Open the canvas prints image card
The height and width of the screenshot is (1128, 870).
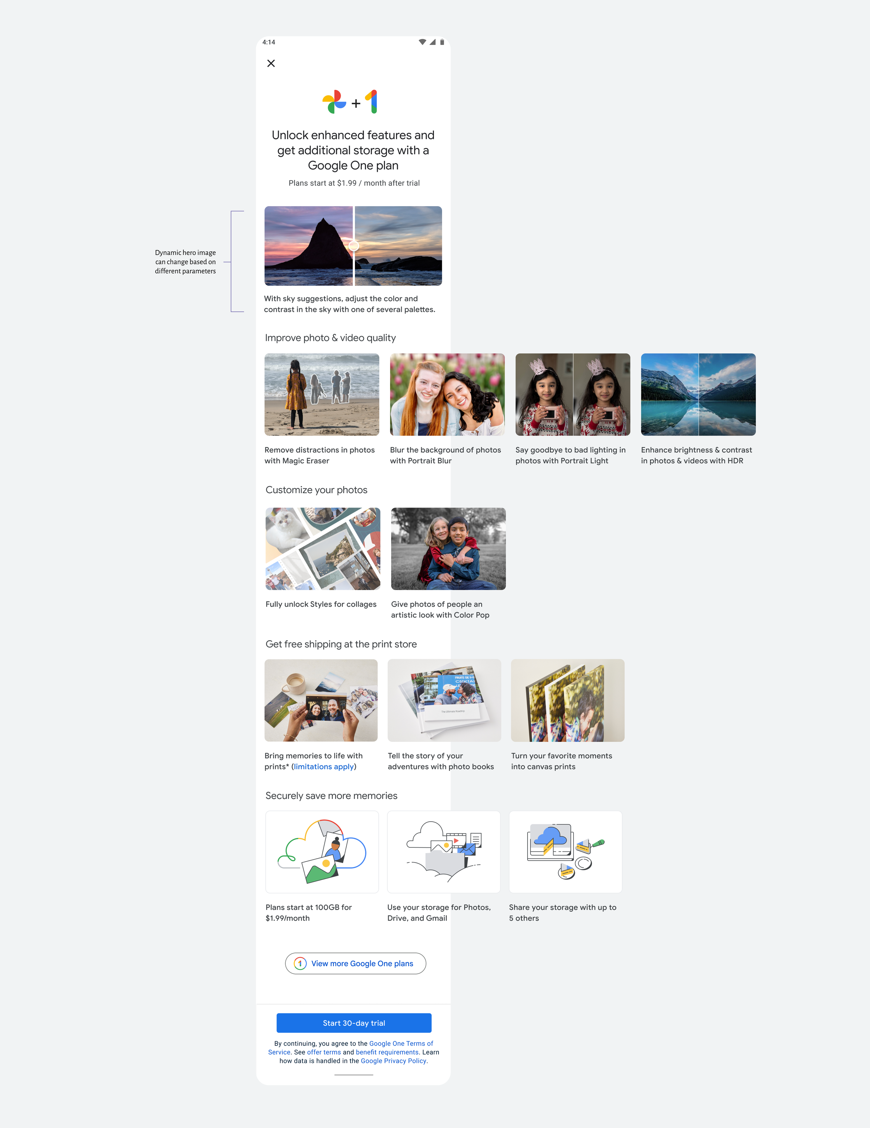(x=568, y=700)
